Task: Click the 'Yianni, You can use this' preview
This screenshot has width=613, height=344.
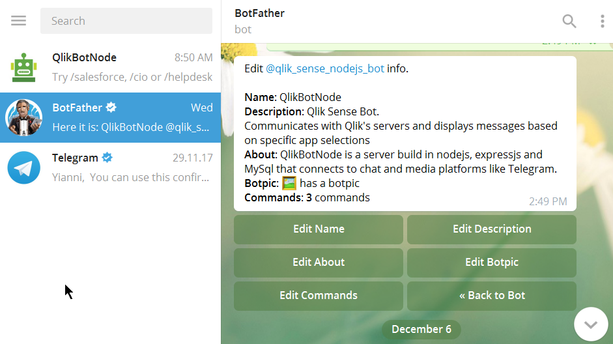Action: click(130, 177)
